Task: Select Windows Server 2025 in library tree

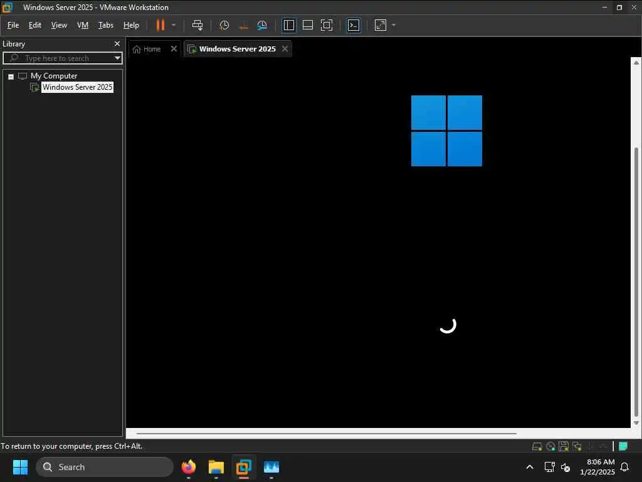Action: [77, 87]
